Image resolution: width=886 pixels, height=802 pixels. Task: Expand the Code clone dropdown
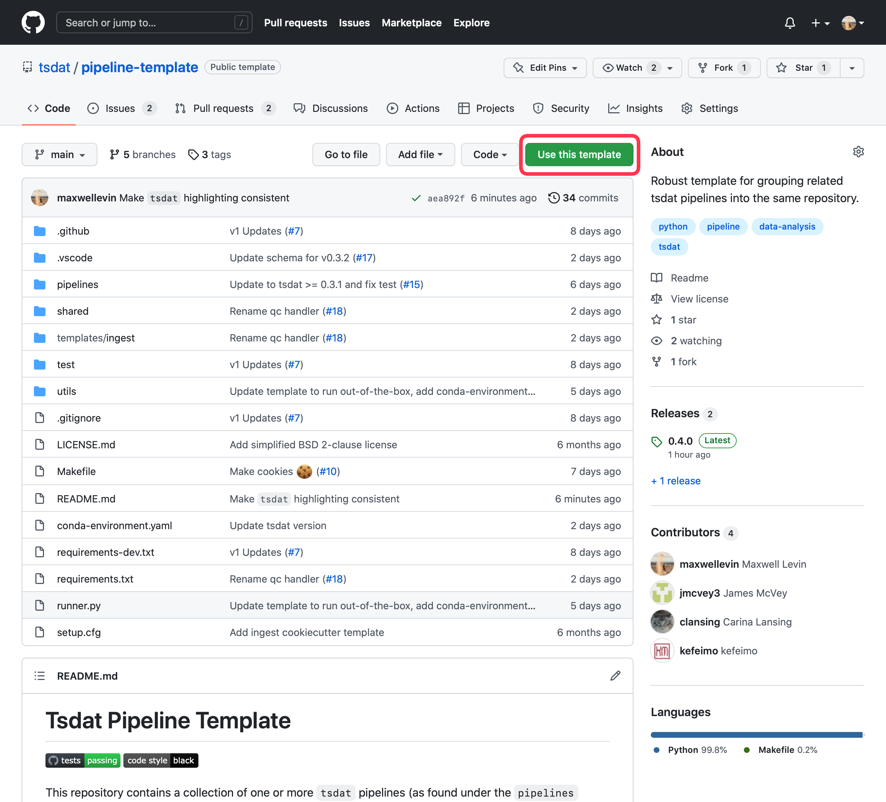(x=490, y=154)
